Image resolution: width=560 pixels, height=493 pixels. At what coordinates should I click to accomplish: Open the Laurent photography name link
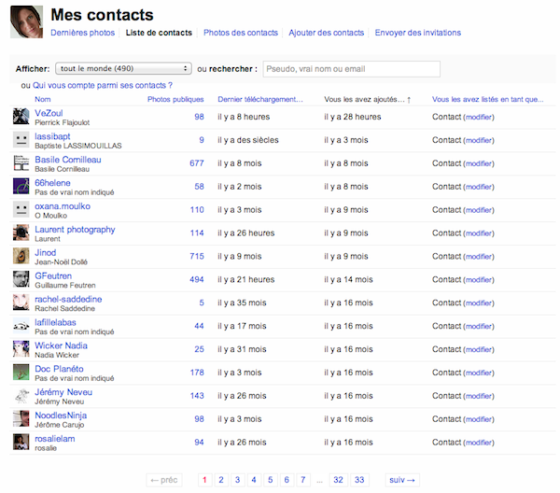(75, 230)
